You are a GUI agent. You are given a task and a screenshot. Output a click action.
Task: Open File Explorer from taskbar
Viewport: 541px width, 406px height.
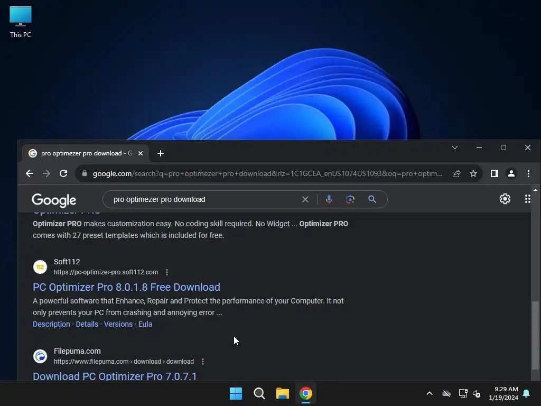(282, 393)
